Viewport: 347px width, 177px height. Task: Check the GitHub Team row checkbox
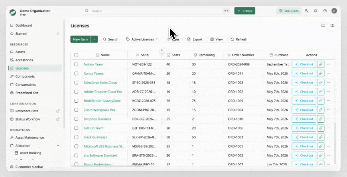tap(76, 128)
